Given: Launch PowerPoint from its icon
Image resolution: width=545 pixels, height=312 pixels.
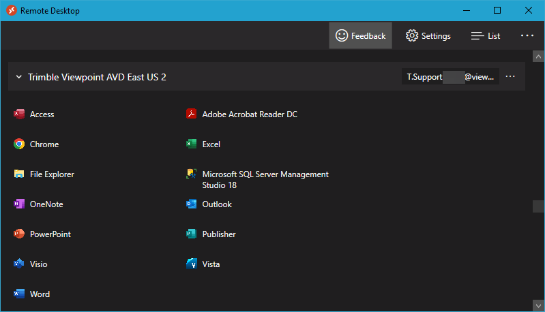Looking at the screenshot, I should pyautogui.click(x=19, y=234).
